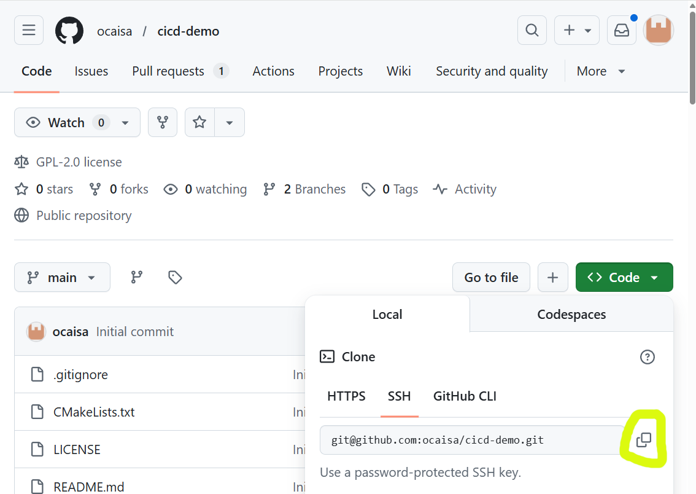Click the clone help question icon
This screenshot has height=494, width=696.
[x=647, y=357]
